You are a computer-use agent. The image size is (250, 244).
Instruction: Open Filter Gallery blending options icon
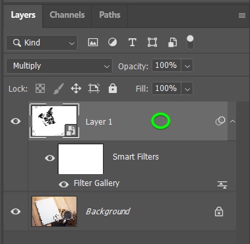222,185
